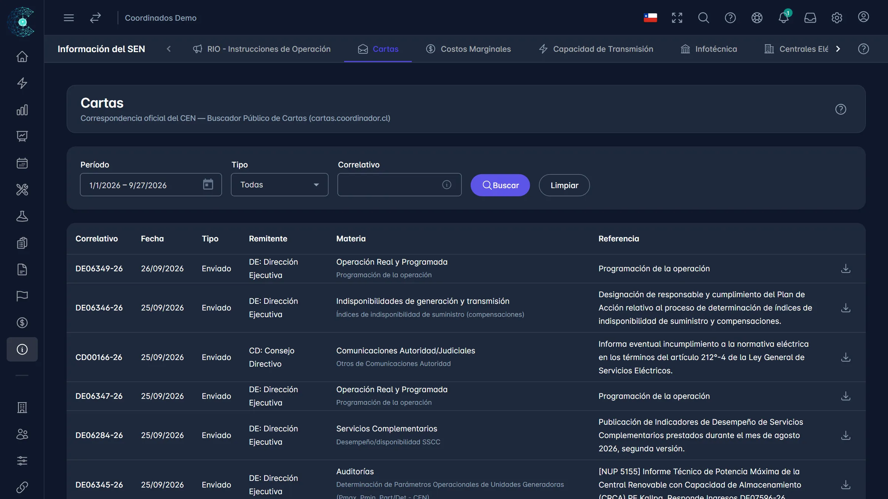Click the Correlativo column header
Image resolution: width=888 pixels, height=499 pixels.
pos(97,239)
